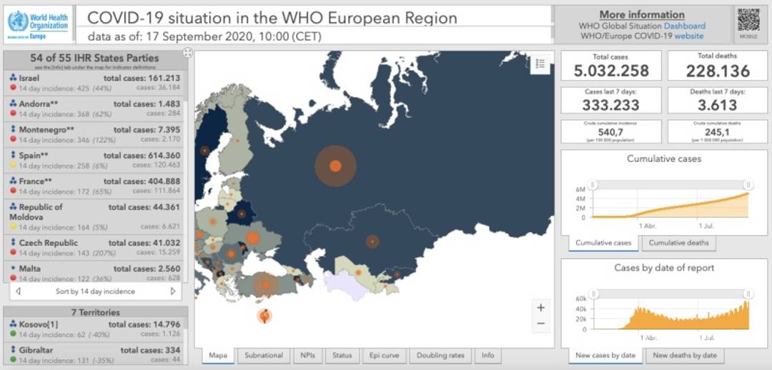Go to next sort option with right arrow

click(x=172, y=291)
